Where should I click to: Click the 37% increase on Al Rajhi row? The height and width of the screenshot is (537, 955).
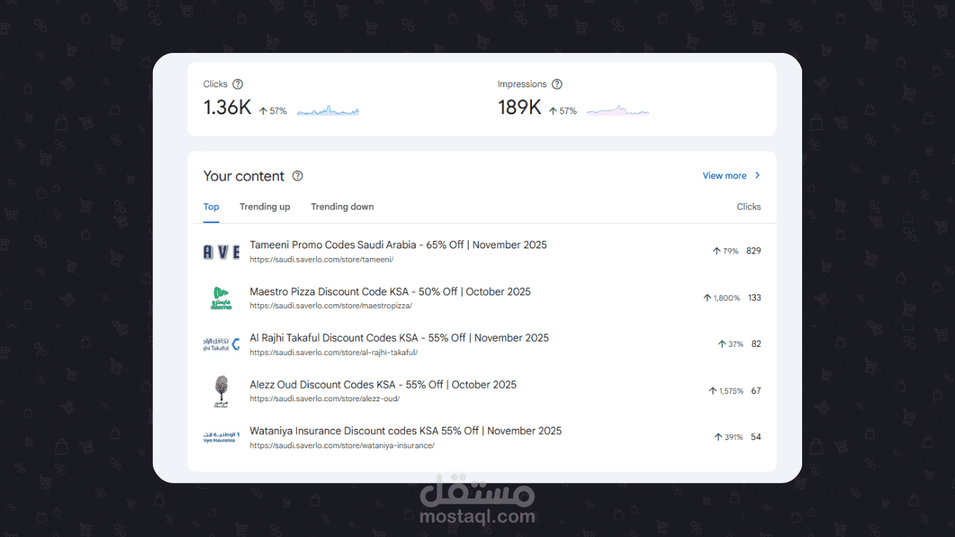[x=730, y=344]
